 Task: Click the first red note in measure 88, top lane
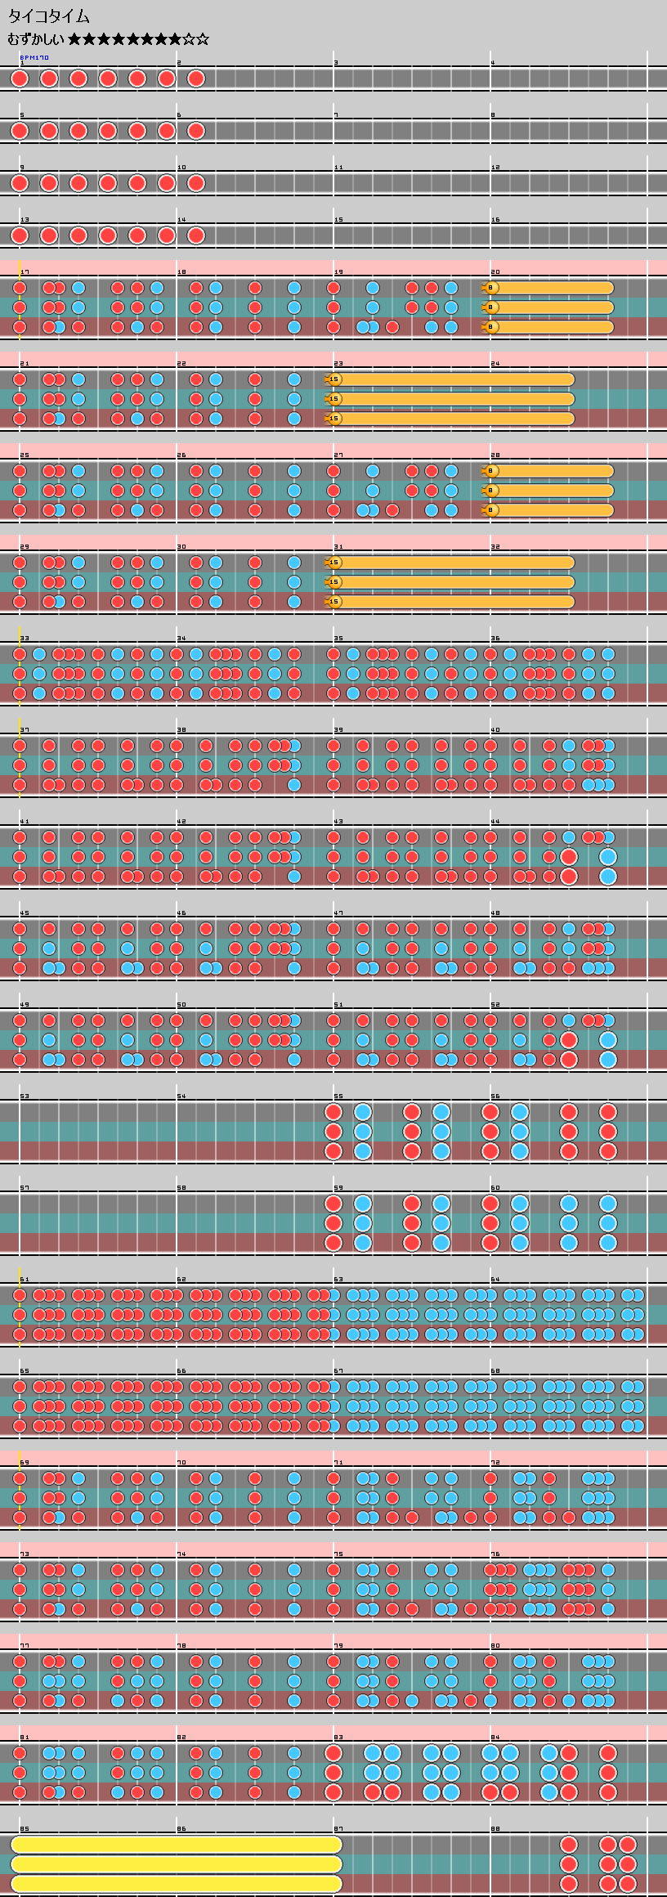tap(568, 1845)
